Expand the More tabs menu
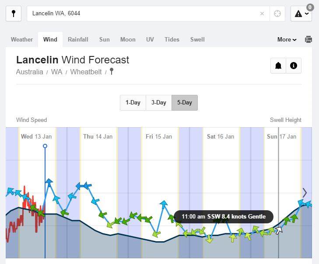The width and height of the screenshot is (319, 264). [287, 39]
